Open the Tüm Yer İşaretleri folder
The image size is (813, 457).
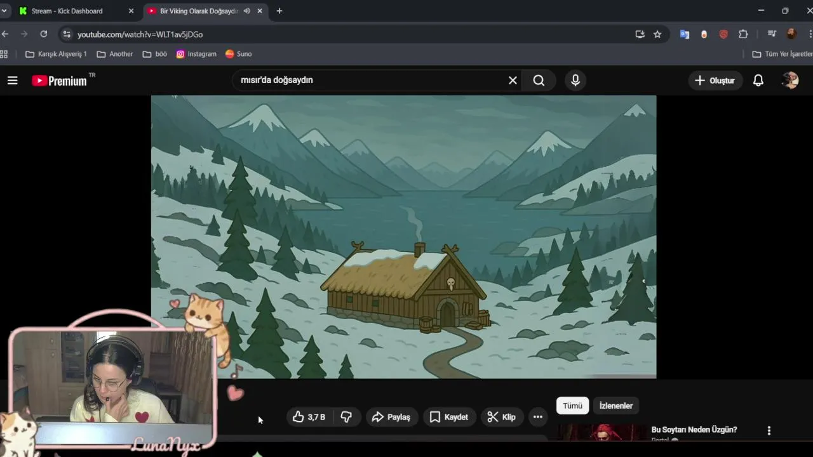(782, 54)
